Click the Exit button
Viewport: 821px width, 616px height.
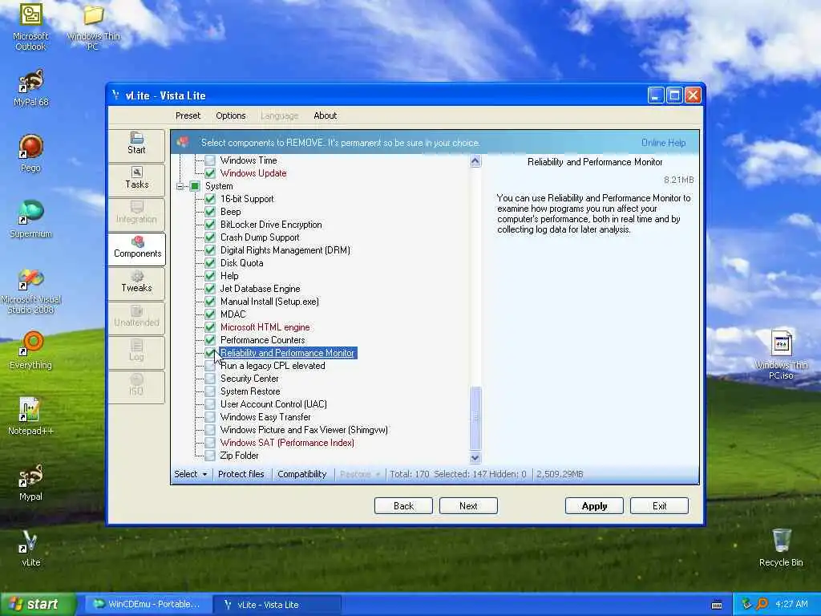659,506
